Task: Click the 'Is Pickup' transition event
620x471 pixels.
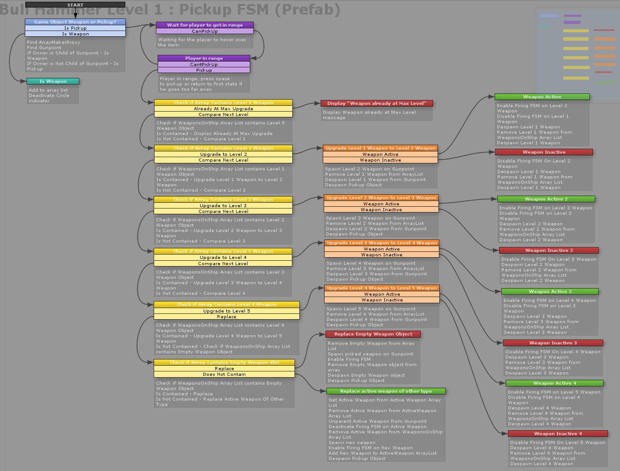Action: (75, 28)
